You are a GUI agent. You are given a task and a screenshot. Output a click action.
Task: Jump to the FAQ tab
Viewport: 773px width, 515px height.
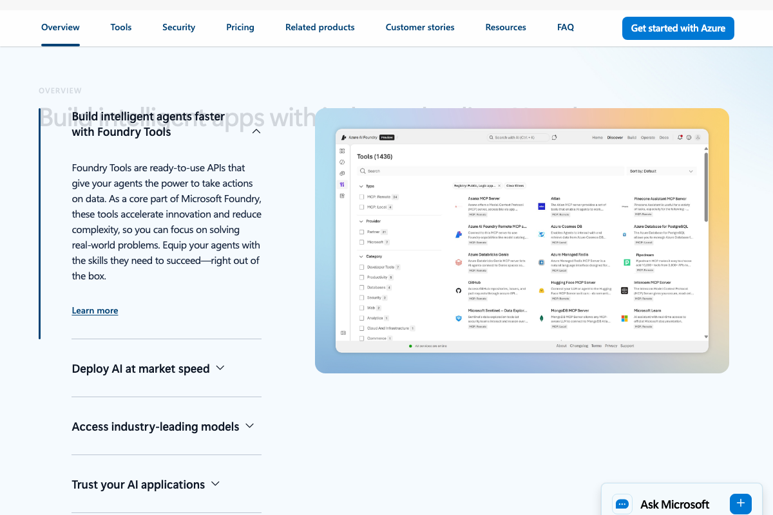tap(566, 28)
